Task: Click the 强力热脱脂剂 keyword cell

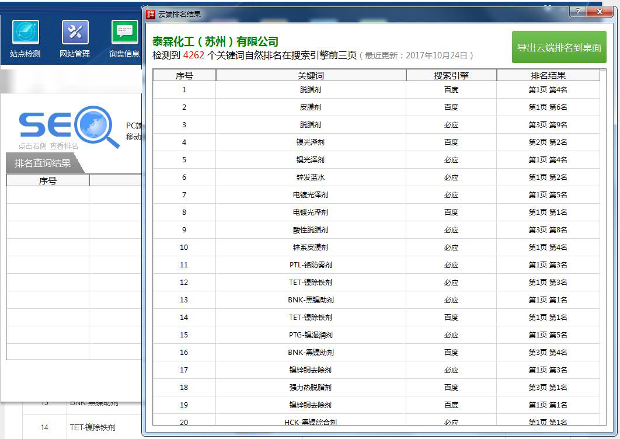Action: pos(311,388)
